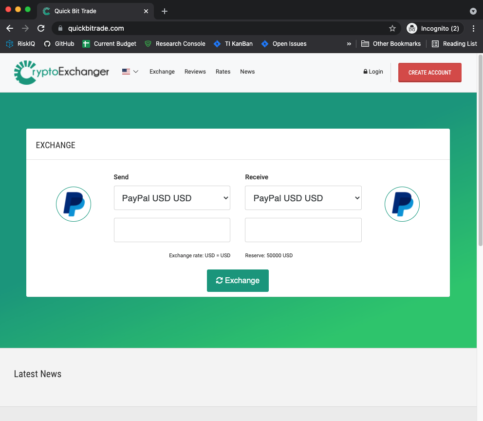Image resolution: width=483 pixels, height=421 pixels.
Task: Click the page vertical scrollbar
Action: point(480,151)
